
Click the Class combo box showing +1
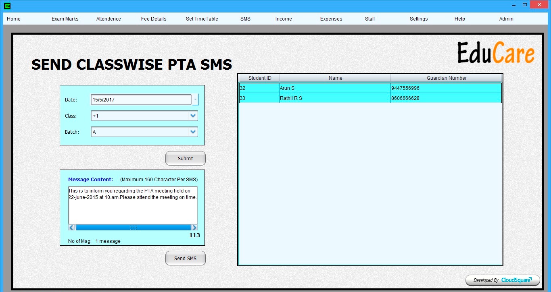coord(144,116)
